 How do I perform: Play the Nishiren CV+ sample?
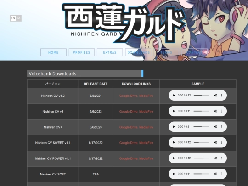point(174,127)
